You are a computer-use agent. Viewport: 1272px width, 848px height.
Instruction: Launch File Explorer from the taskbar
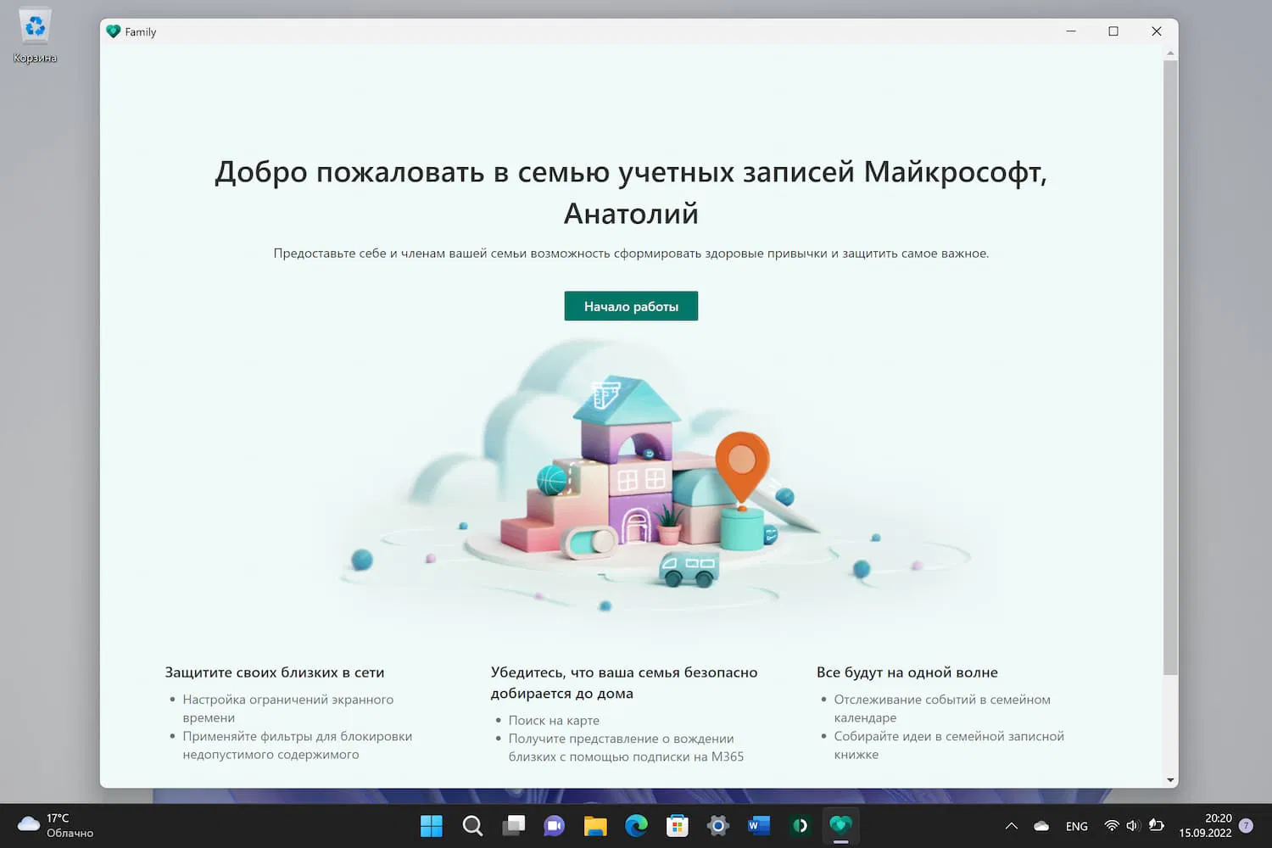pos(595,826)
